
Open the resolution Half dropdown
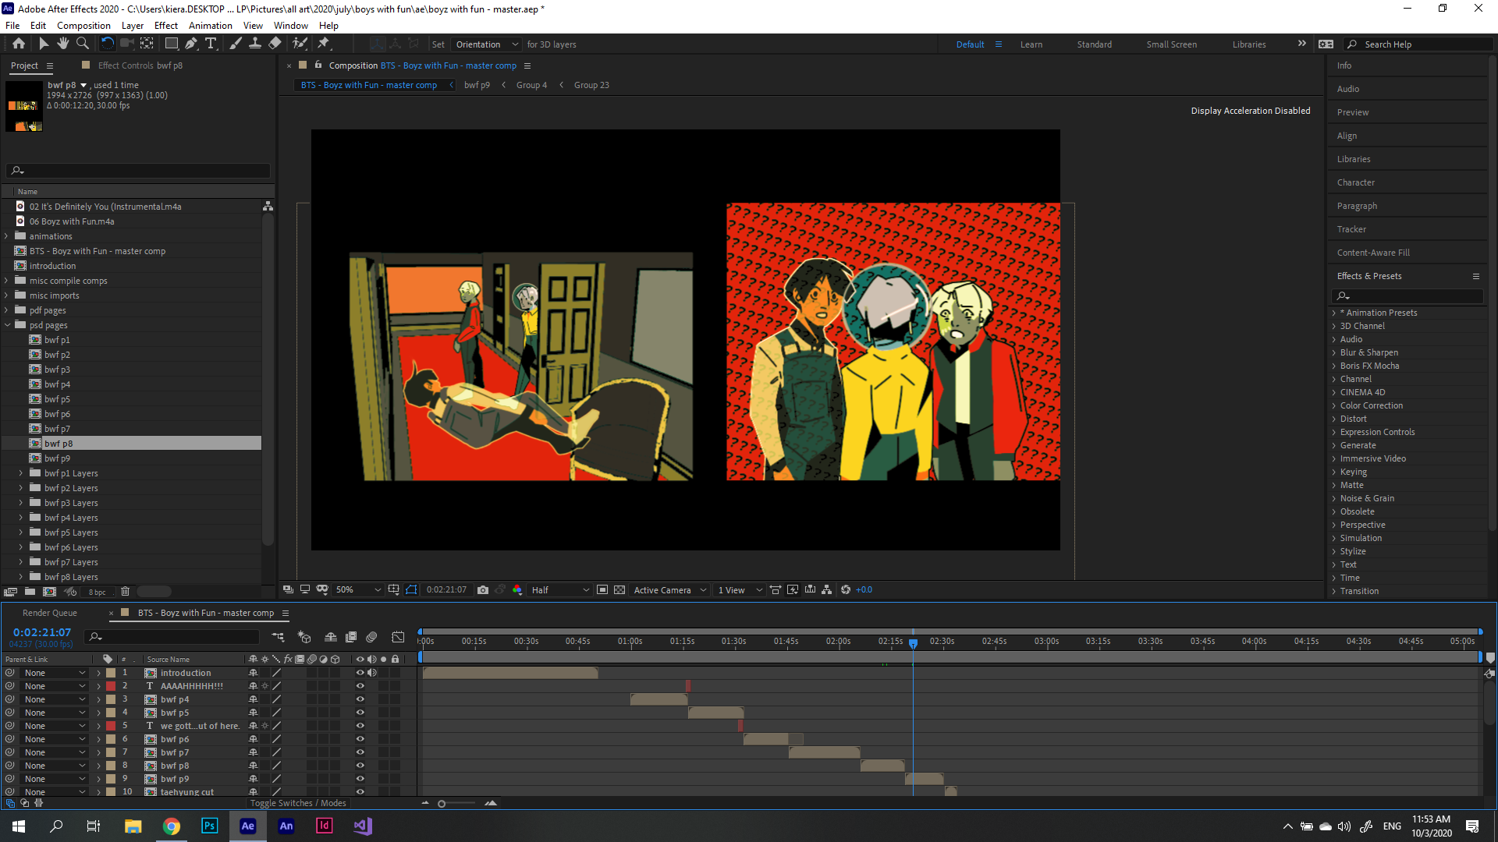pyautogui.click(x=560, y=590)
